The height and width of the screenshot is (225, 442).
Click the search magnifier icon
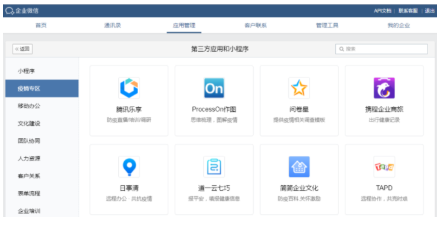341,49
